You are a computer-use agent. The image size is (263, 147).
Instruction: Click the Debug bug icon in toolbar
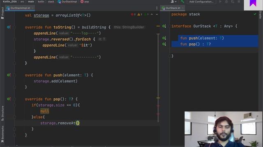click(226, 2)
